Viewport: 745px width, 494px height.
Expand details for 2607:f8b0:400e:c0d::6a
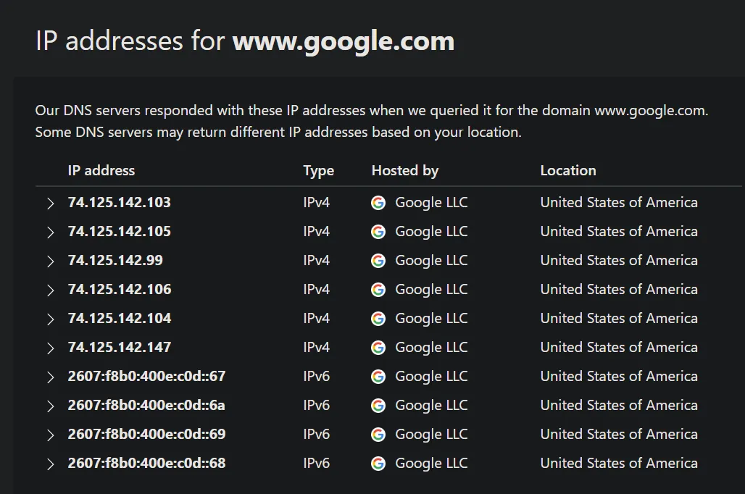coord(49,406)
